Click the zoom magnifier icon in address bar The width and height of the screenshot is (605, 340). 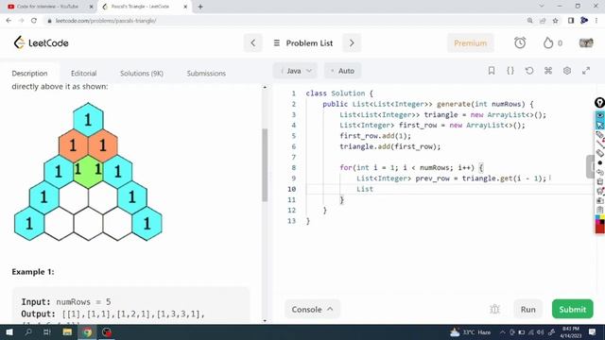529,21
